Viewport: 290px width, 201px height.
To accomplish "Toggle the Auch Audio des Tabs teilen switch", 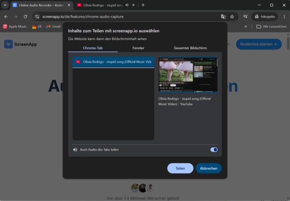I will point(214,150).
